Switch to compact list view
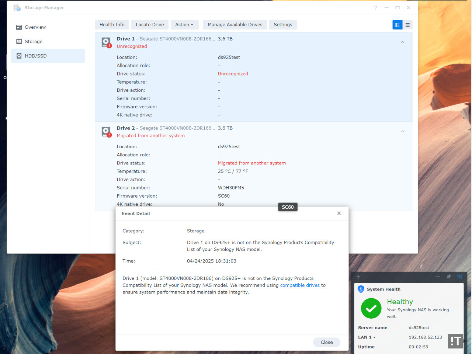Screen dimensions: 472x354 click(x=407, y=25)
